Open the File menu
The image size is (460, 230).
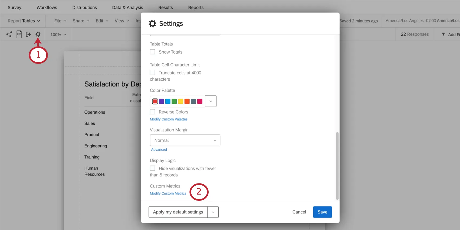[60, 21]
